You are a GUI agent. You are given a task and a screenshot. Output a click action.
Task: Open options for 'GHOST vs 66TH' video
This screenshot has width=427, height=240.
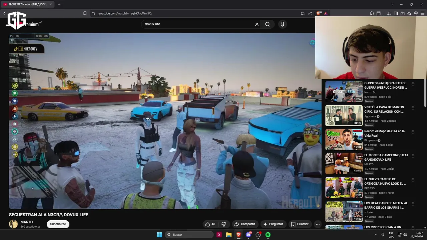(413, 84)
